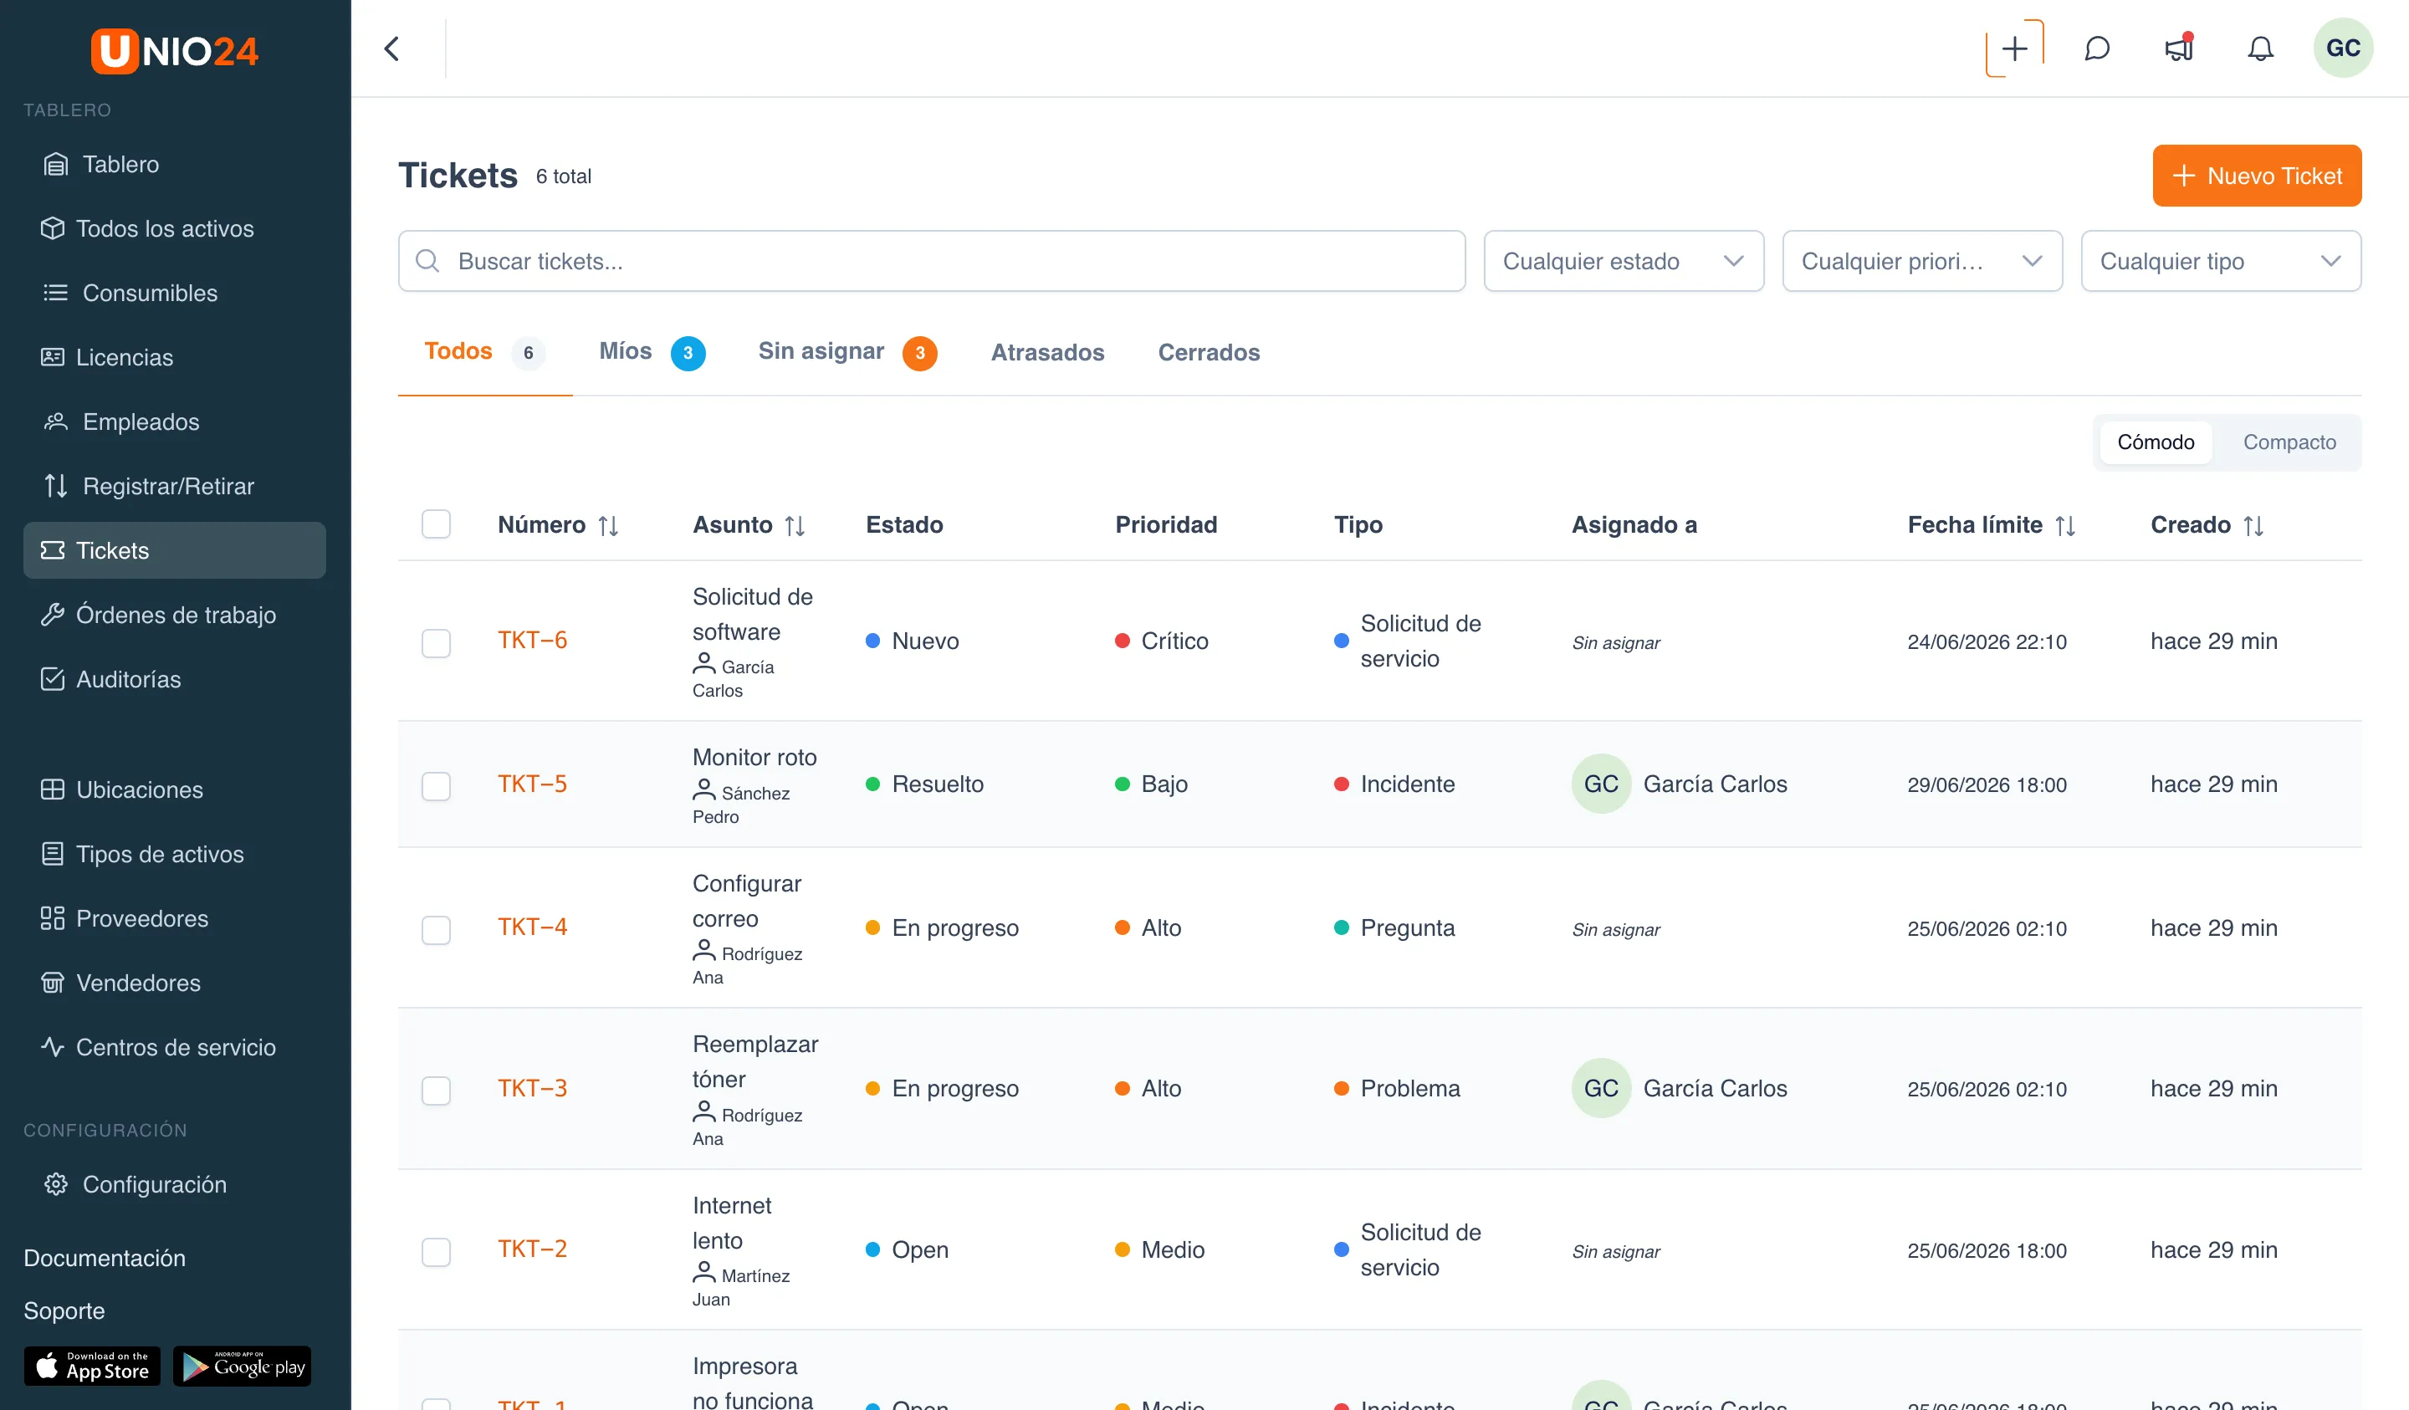Screen dimensions: 2409x1410
Task: Expand the Cualquier estado dropdown
Action: 1624,261
